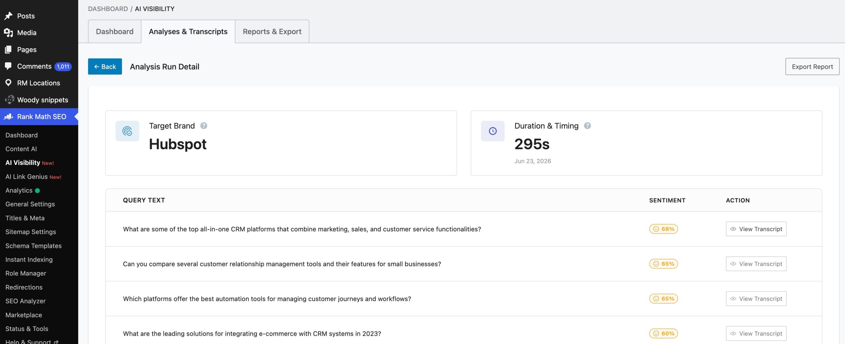Open the Help & Support external link
Screen dimensions: 845x344
click(x=32, y=341)
